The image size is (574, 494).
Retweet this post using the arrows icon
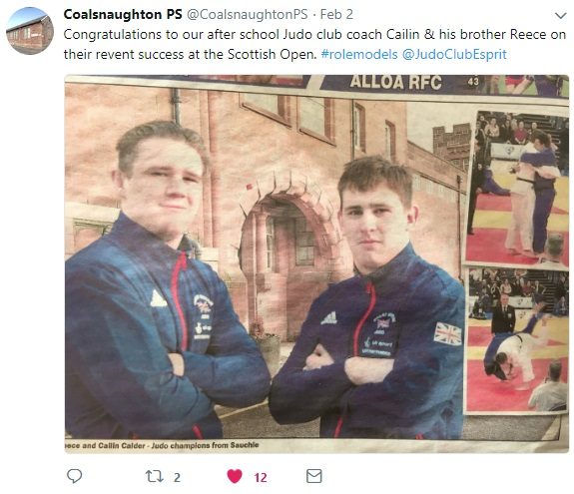point(155,476)
